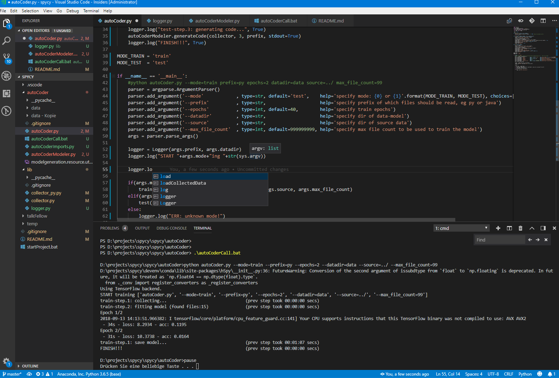The image size is (559, 378).
Task: Click the terminal Find input field
Action: point(500,240)
